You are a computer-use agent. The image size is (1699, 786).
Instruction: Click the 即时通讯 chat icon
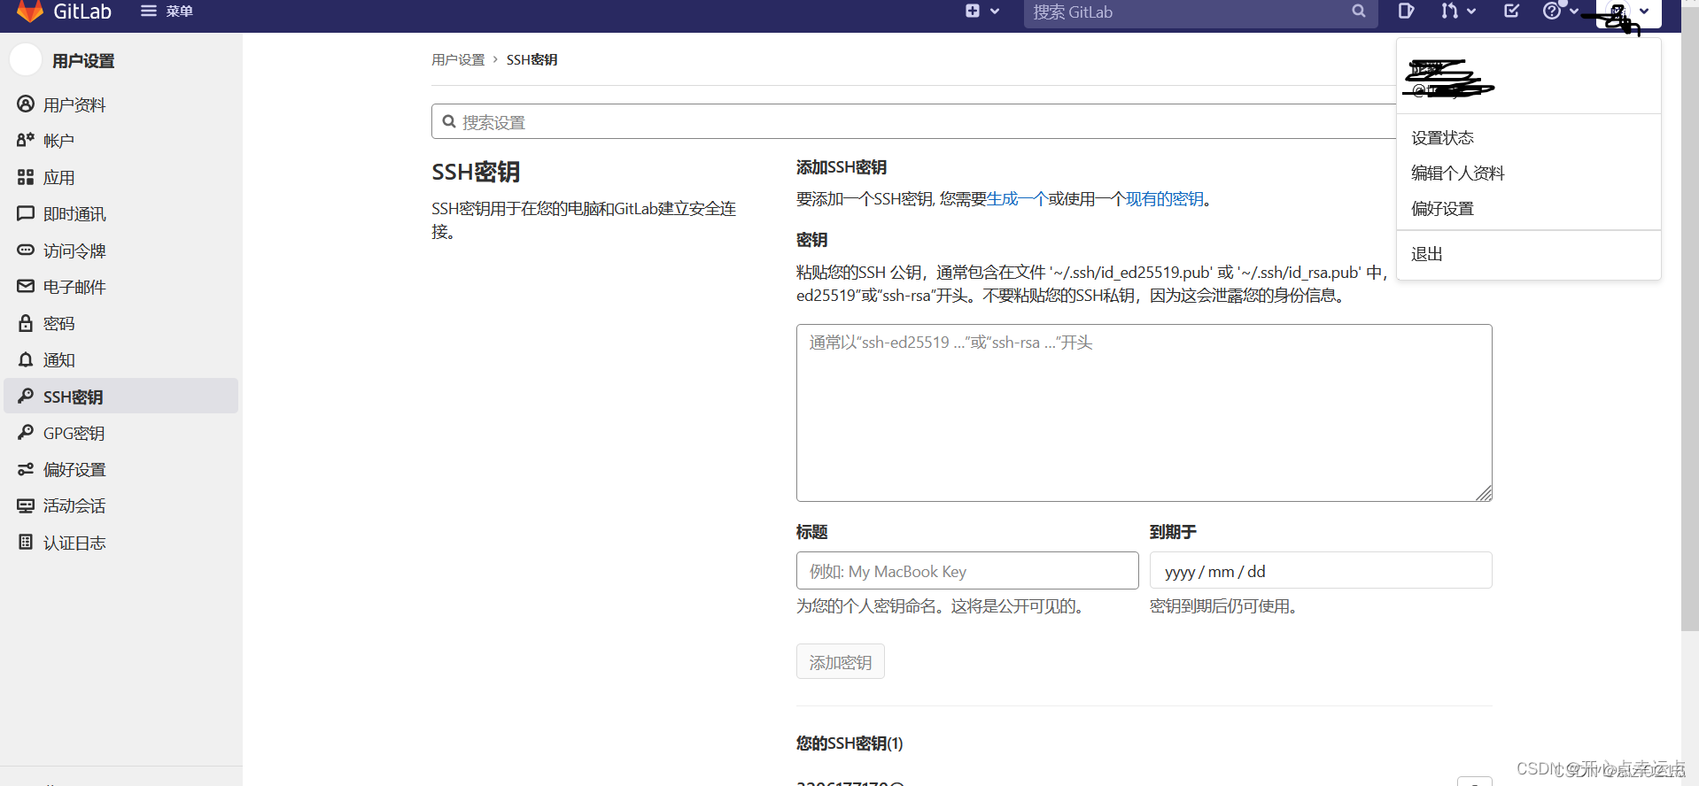26,213
